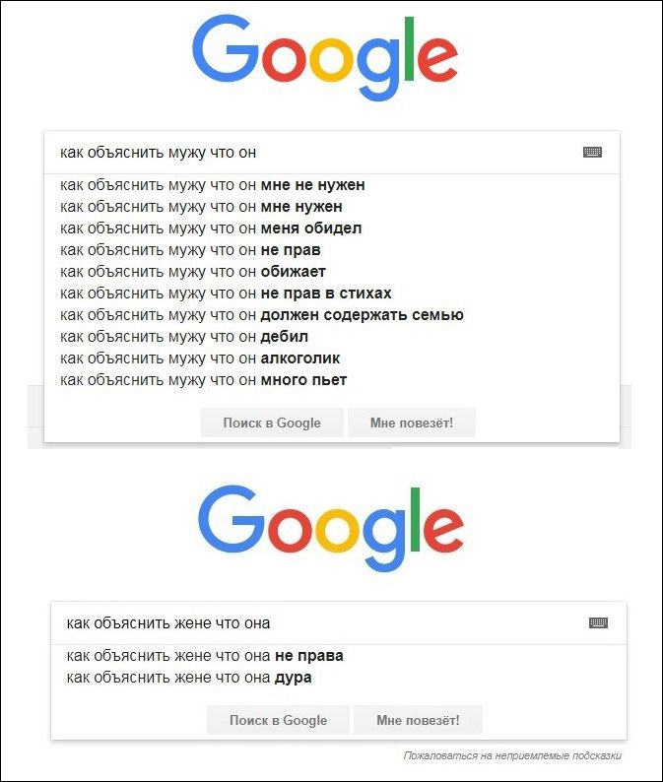Choose suggestion ending with 'много пьет'

pos(203,380)
